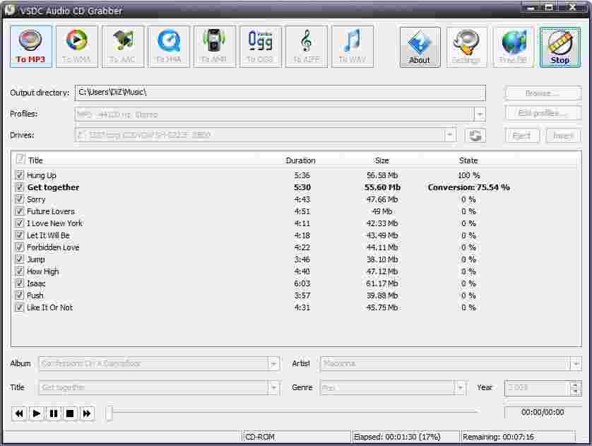This screenshot has height=446, width=592.
Task: Click the refresh drives icon
Action: tap(477, 136)
